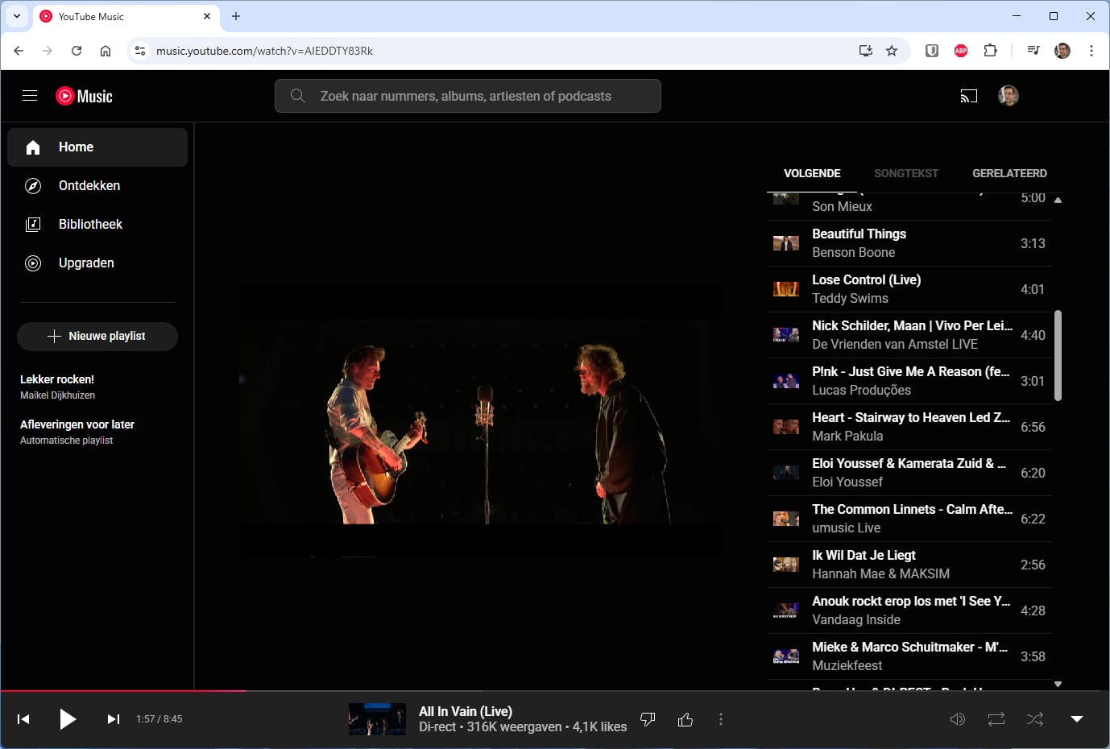Expand the full-screen player view
1110x749 pixels.
[x=1077, y=719]
